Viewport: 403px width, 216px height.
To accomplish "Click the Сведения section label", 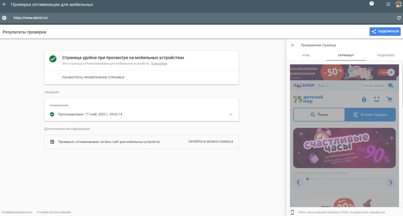I will tap(52, 92).
